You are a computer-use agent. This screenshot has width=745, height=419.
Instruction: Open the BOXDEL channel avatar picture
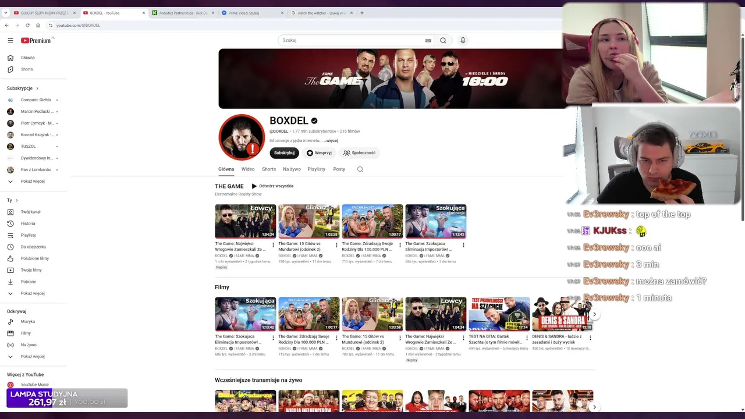point(242,137)
